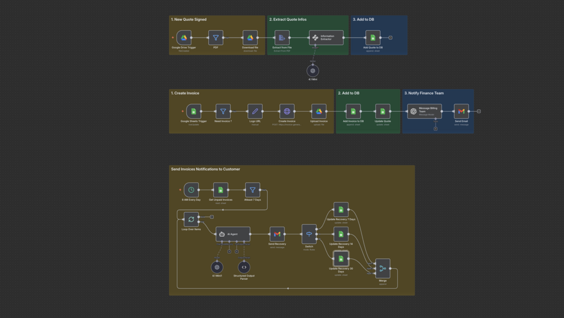Click the '1. New Quote Signed' sticky note title
564x318 pixels.
tap(189, 20)
